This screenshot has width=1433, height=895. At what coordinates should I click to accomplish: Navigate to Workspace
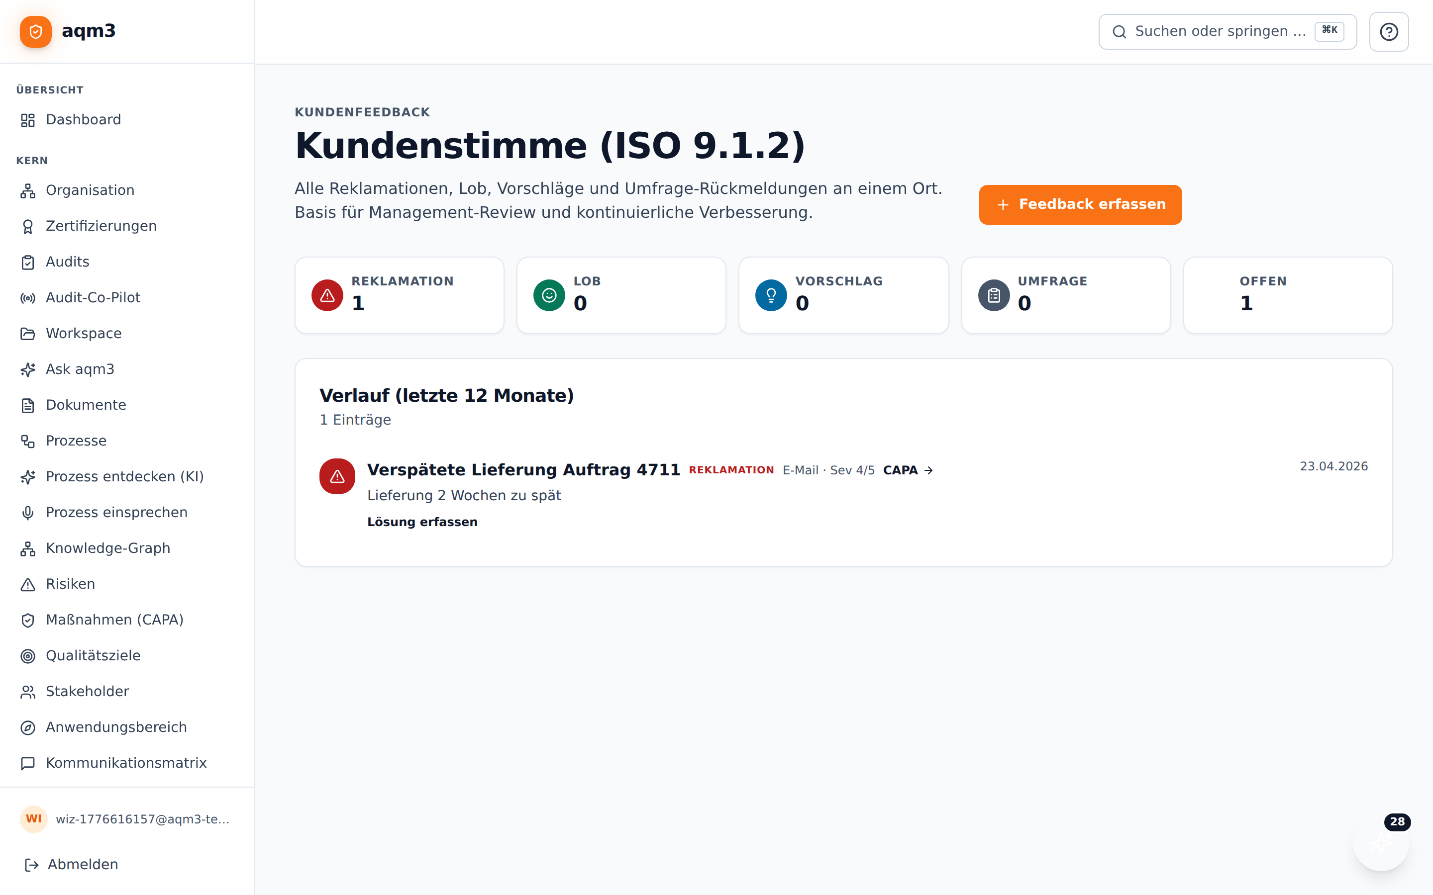(x=127, y=334)
